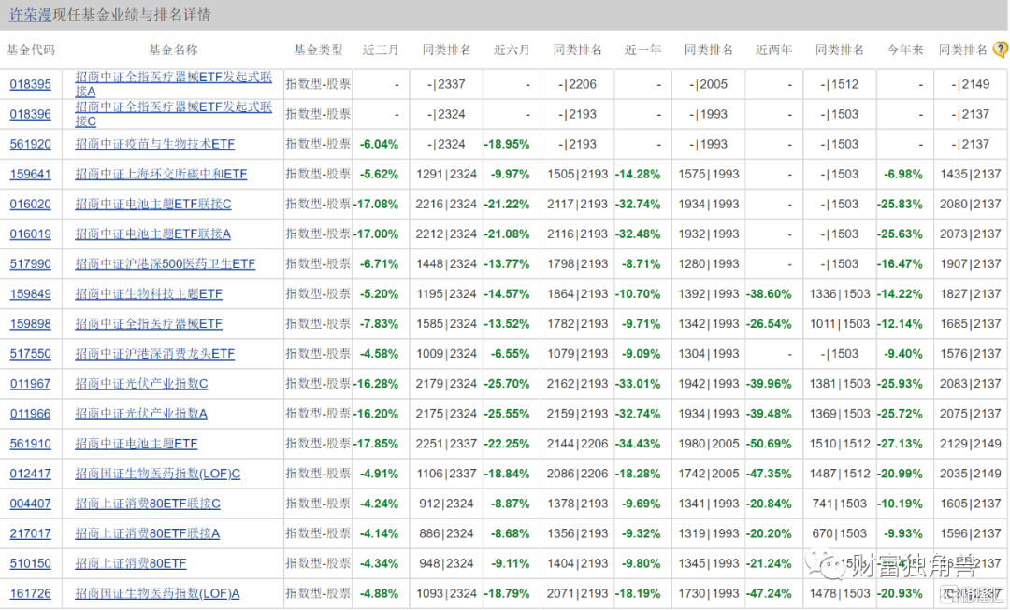Select the -6.98% year-to-date cell
Screen dimensions: 1010x610
[x=903, y=175]
